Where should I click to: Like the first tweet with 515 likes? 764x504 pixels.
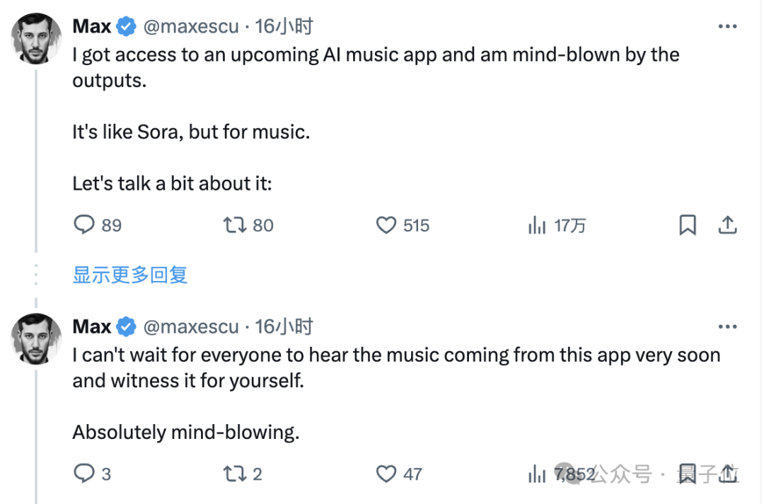click(403, 225)
